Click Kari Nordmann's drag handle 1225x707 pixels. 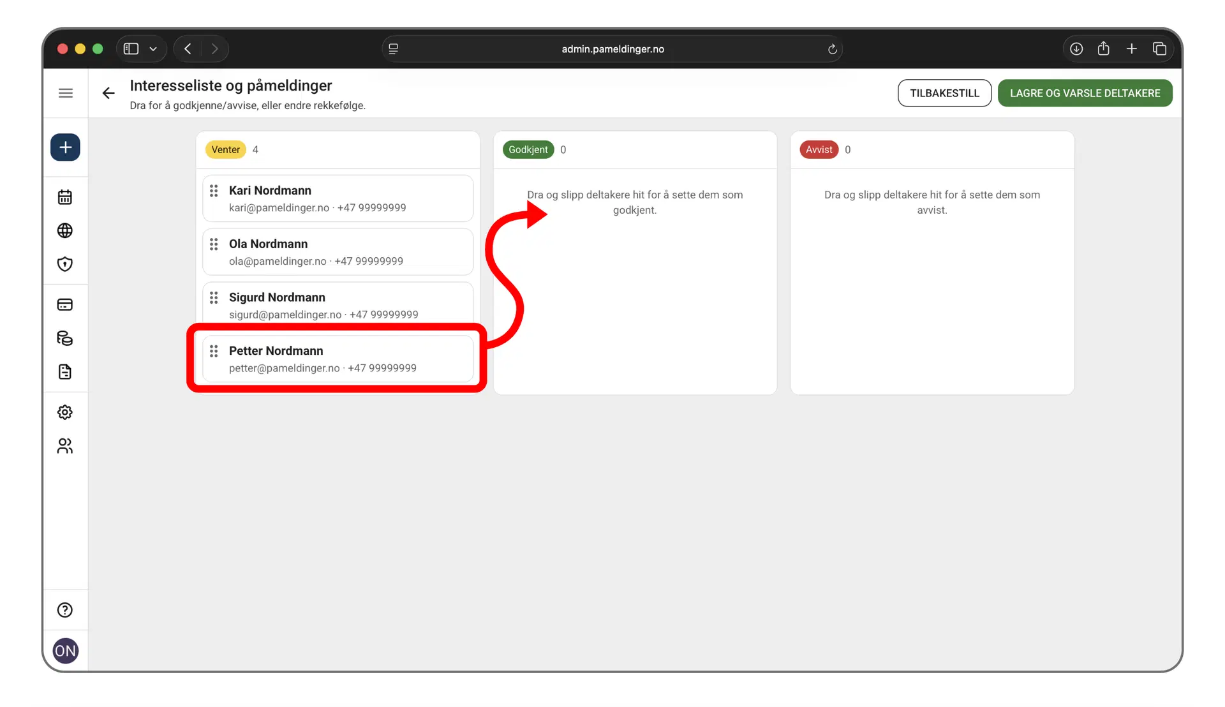click(214, 191)
